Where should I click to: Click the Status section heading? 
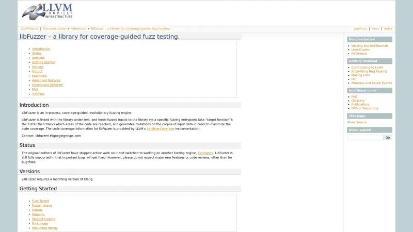pyautogui.click(x=27, y=145)
